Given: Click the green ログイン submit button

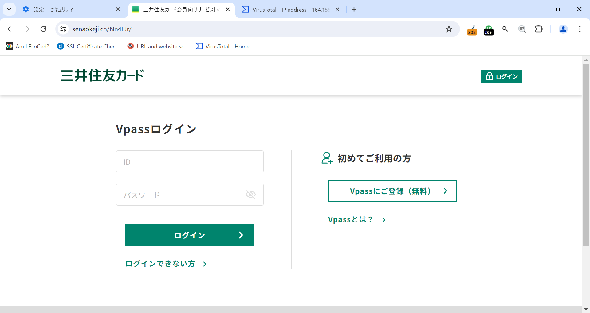Looking at the screenshot, I should coord(190,235).
